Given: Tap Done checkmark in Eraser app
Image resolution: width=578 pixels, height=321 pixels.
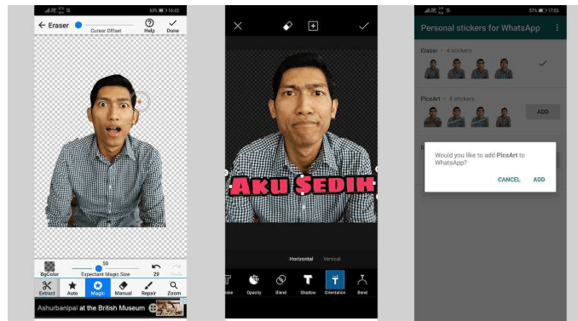Looking at the screenshot, I should 172,26.
